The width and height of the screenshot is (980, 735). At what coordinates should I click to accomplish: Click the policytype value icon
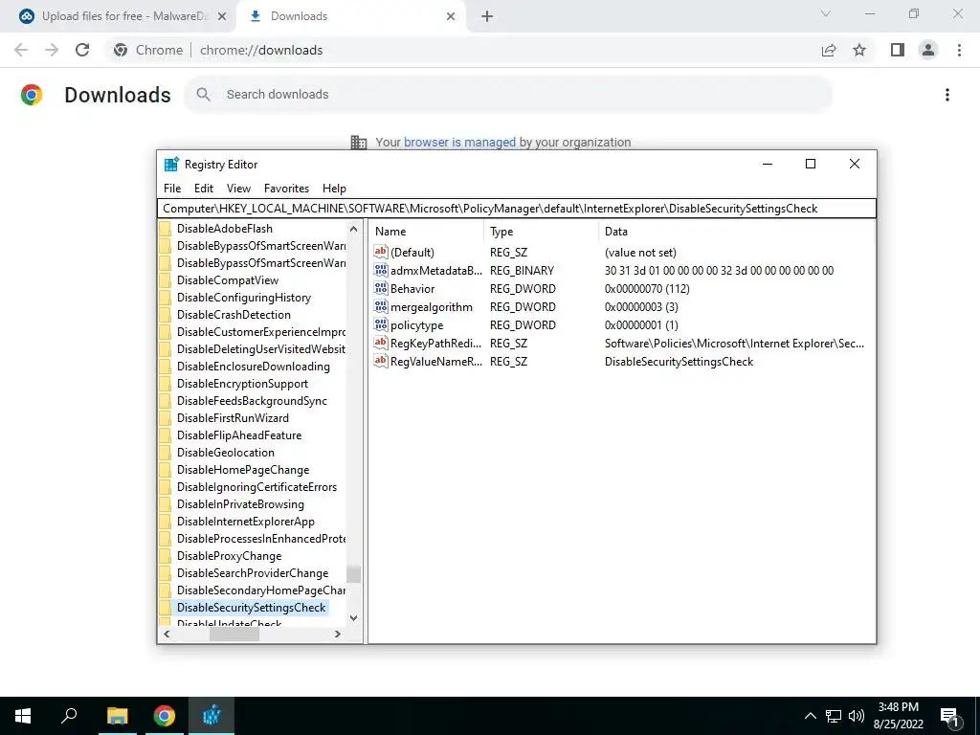tap(381, 324)
